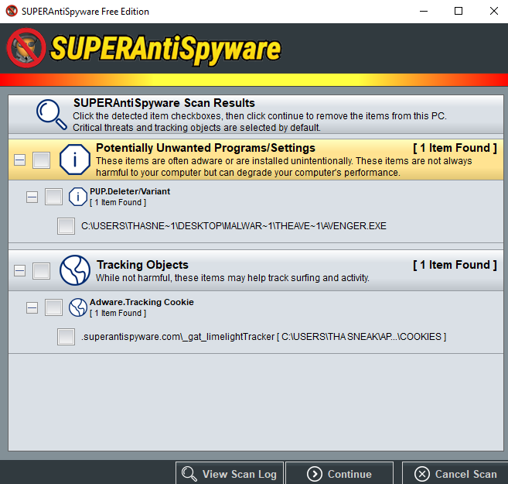Click the magnifying glass Scan Results icon
The width and height of the screenshot is (508, 484).
pos(52,115)
